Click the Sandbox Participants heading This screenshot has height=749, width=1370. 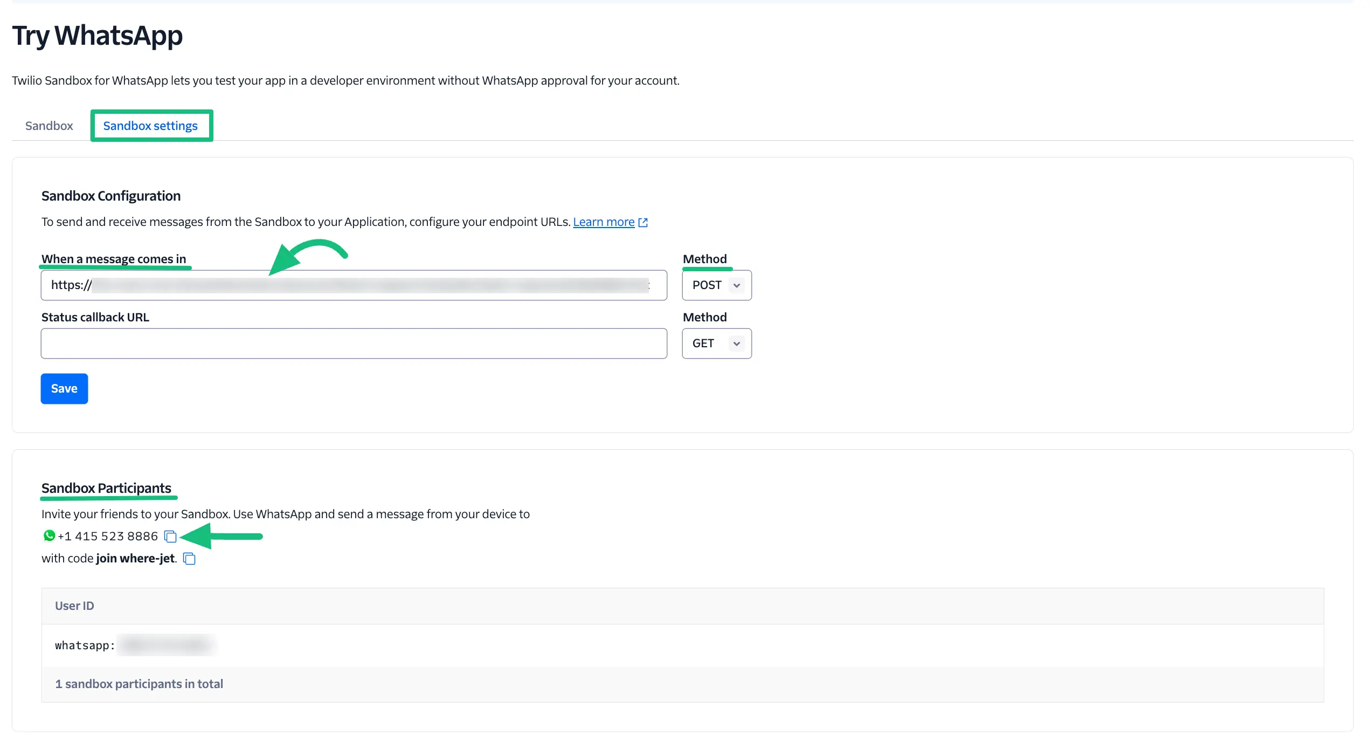point(106,488)
